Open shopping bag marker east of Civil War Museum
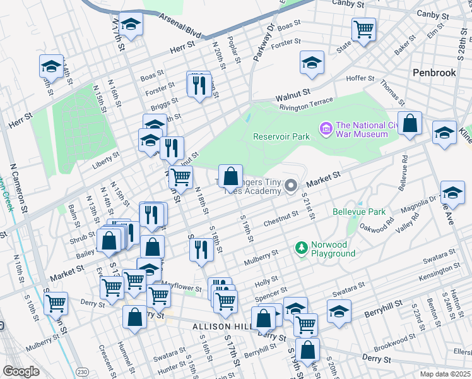 coord(410,124)
